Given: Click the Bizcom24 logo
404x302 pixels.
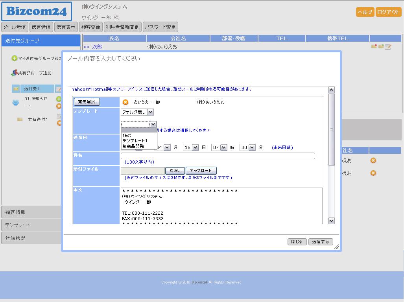Looking at the screenshot, I should [37, 11].
